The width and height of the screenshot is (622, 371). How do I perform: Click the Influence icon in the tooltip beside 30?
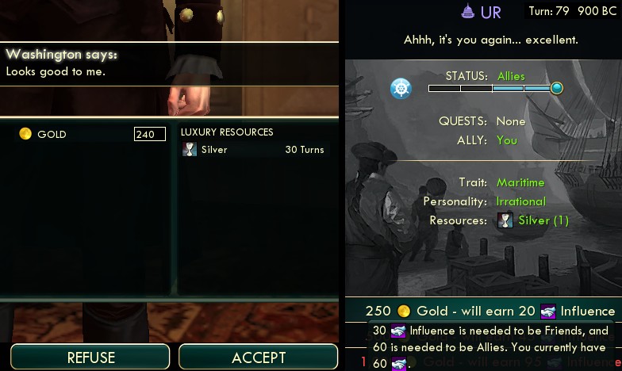coord(398,331)
